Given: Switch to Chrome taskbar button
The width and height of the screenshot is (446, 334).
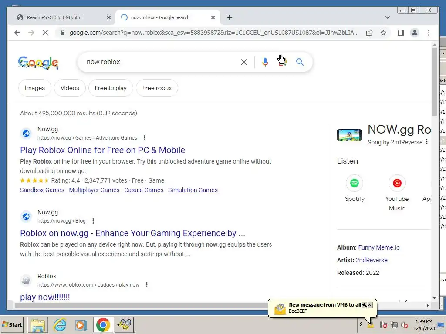Looking at the screenshot, I should point(103,324).
